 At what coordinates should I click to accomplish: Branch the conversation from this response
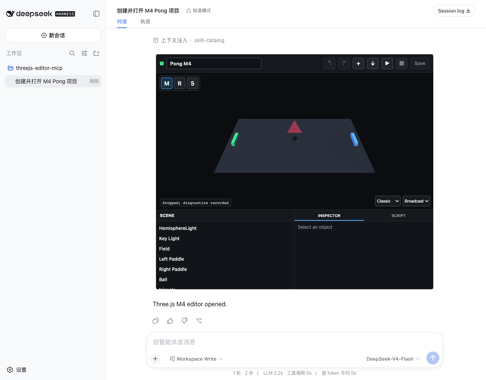pos(199,321)
